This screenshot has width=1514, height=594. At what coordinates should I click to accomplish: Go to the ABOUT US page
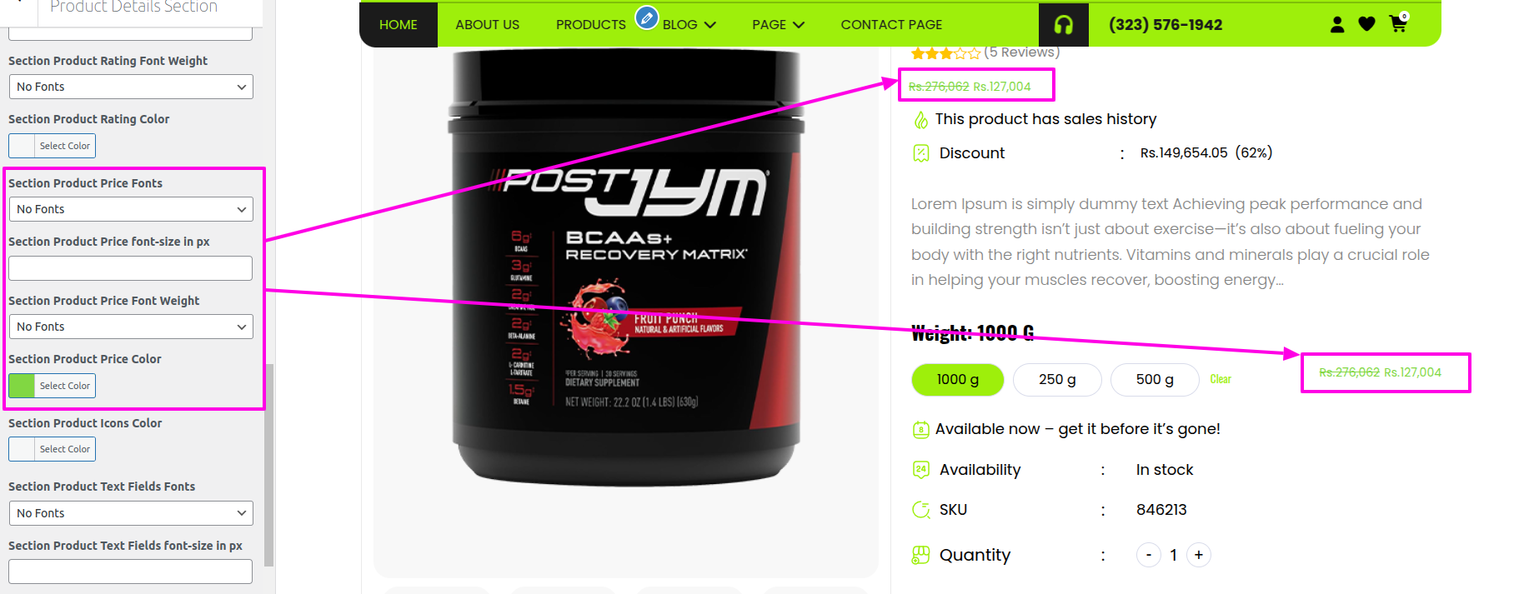(488, 25)
